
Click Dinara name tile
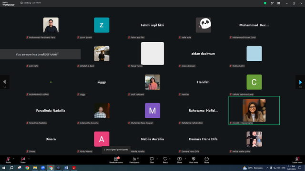click(51, 139)
